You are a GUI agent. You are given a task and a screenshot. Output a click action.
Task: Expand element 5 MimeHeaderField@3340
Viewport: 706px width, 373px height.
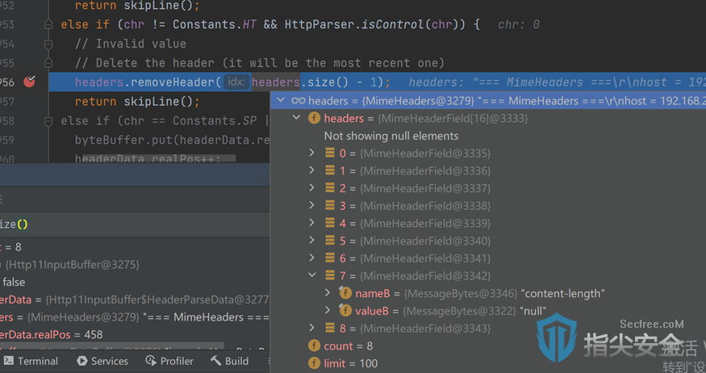point(311,241)
